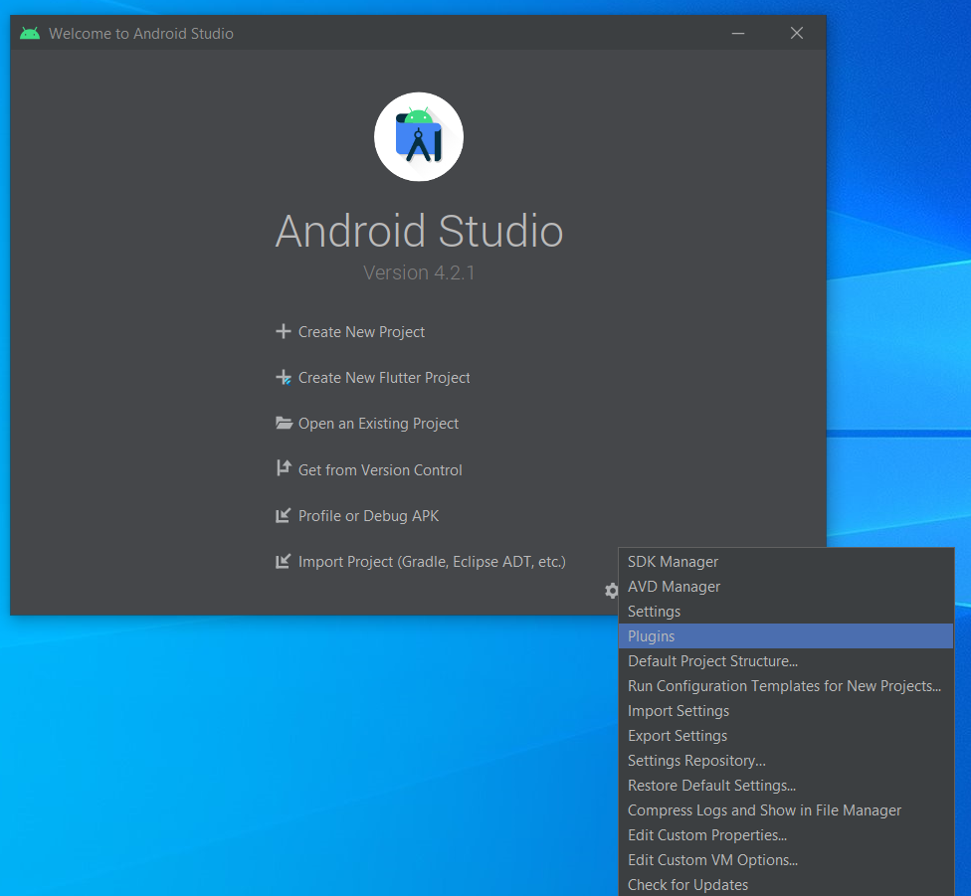Image resolution: width=971 pixels, height=896 pixels.
Task: Click the plus icon beside Create New Project
Action: click(283, 332)
